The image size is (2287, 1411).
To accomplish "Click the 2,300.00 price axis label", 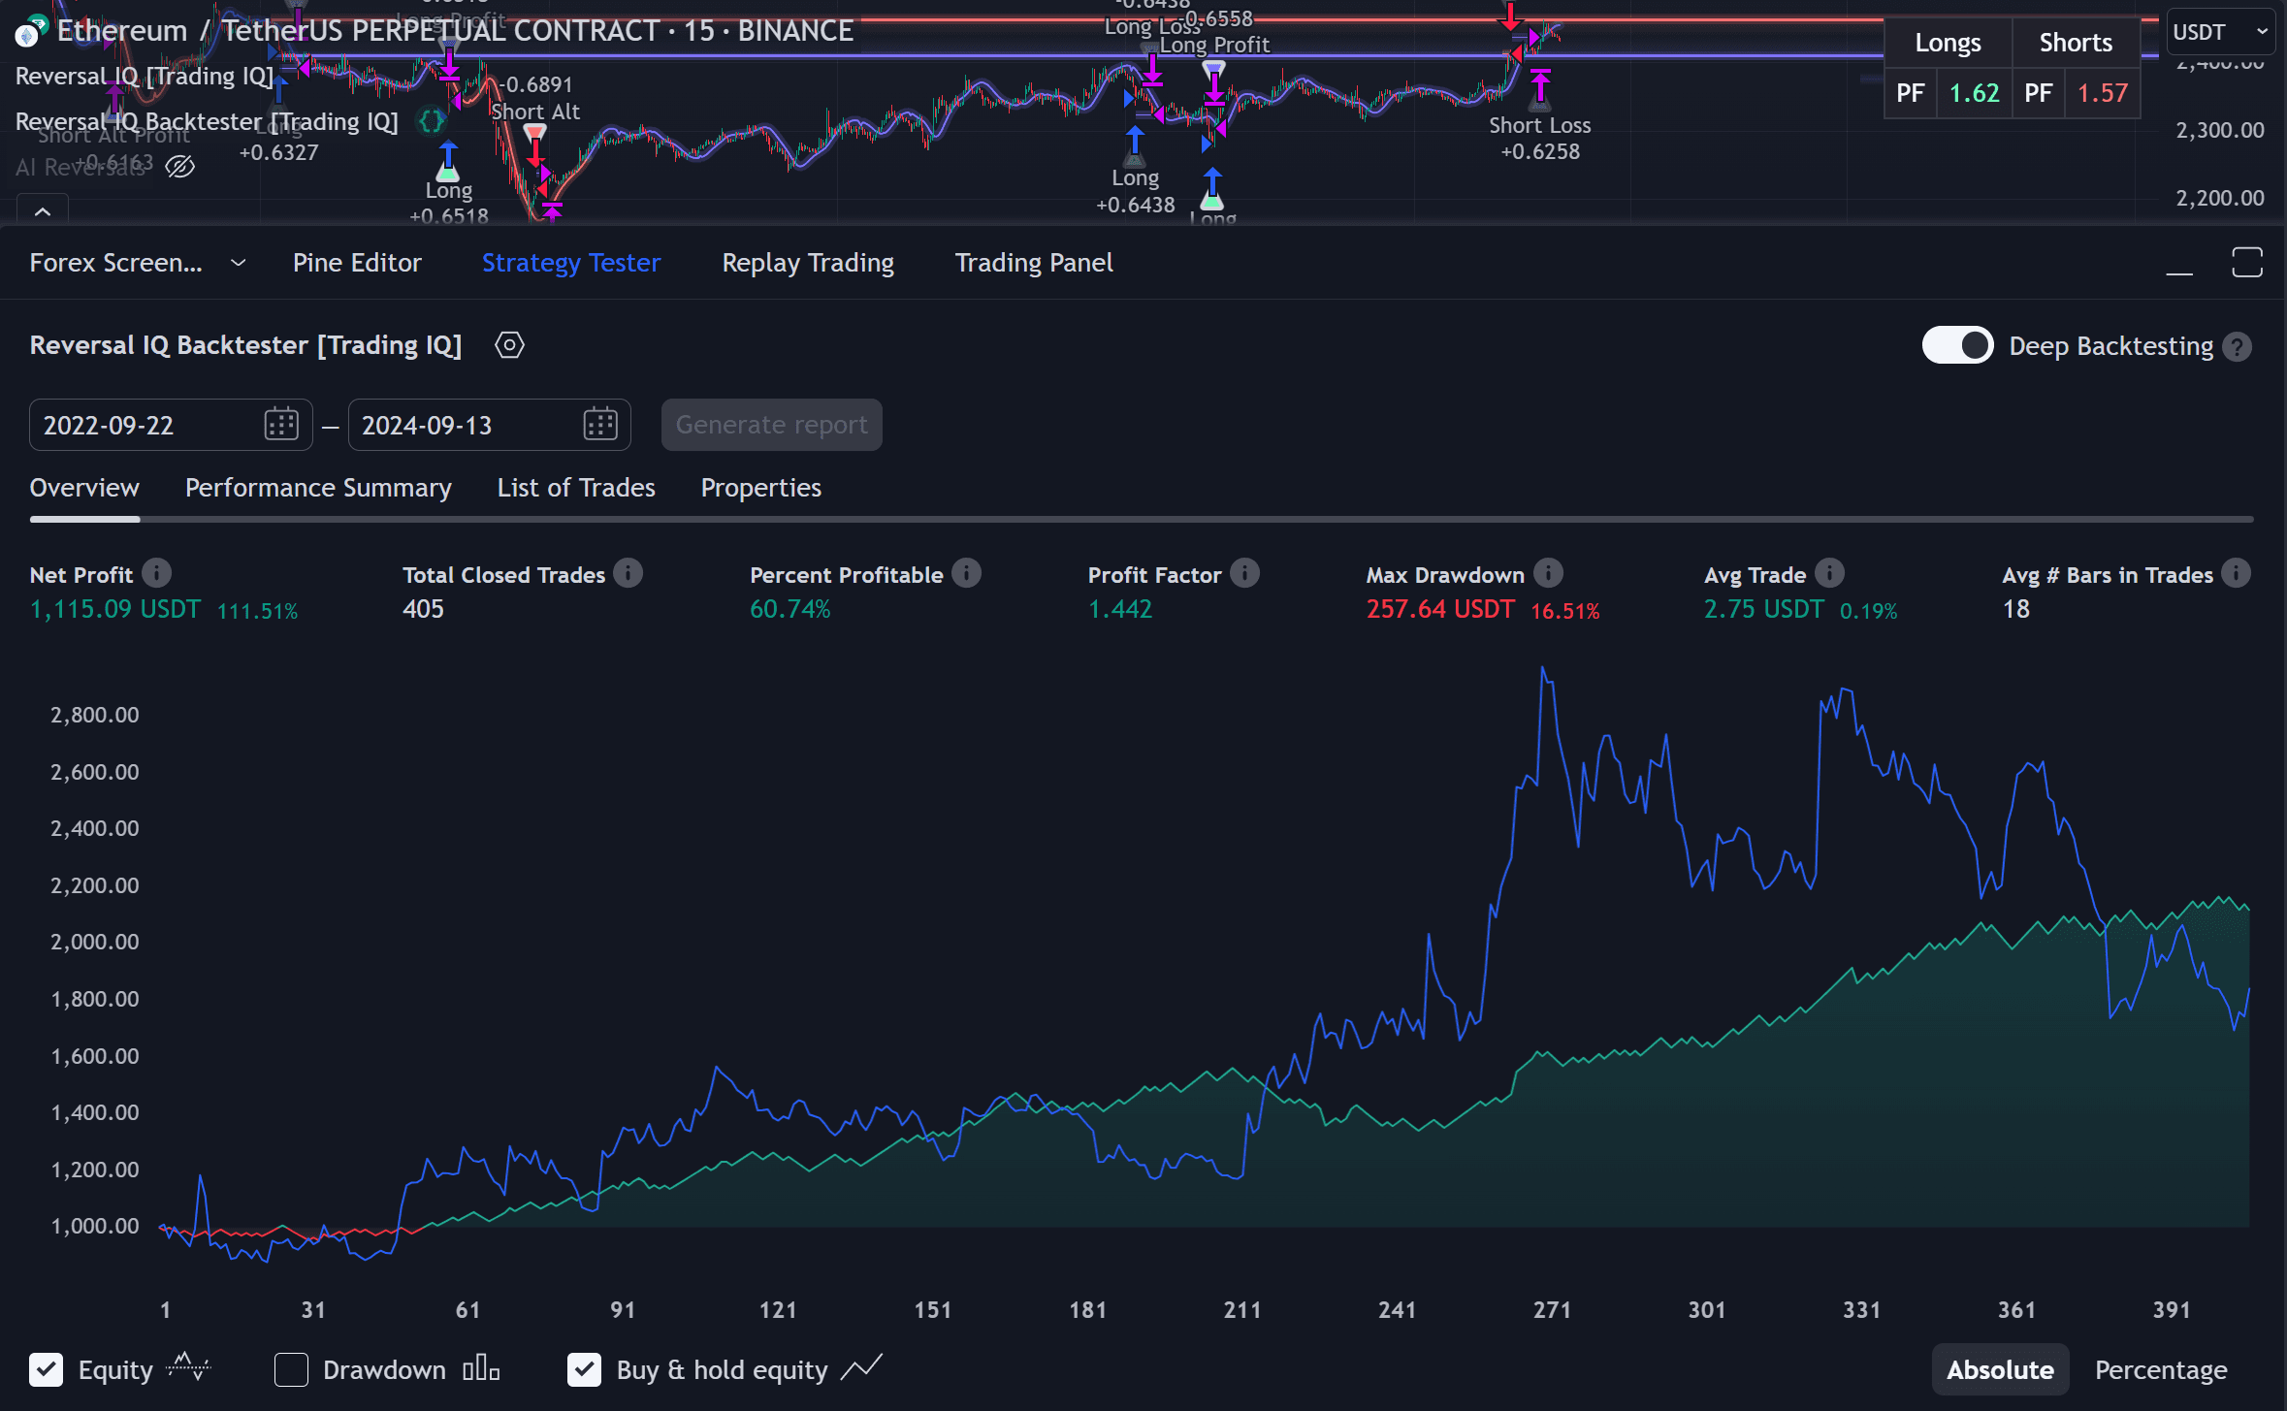I will coord(2220,130).
